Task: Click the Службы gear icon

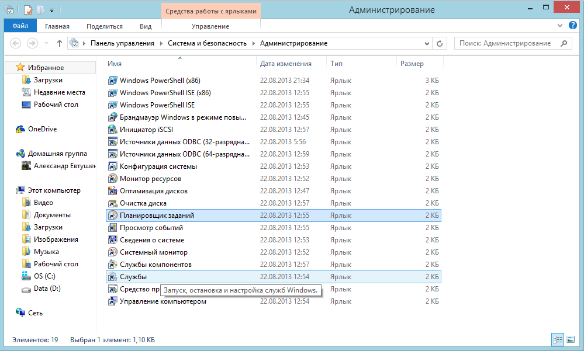Action: (x=113, y=277)
